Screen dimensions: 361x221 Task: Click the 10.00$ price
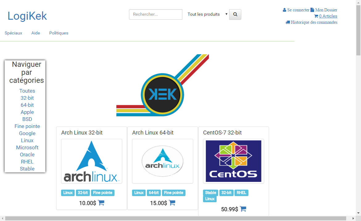pos(88,203)
